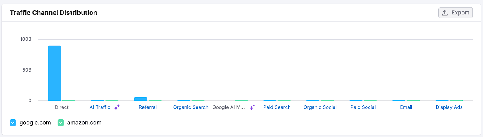Screen dimensions: 483x137
Task: Click the Traffic Channel Distribution title
Action: point(53,13)
